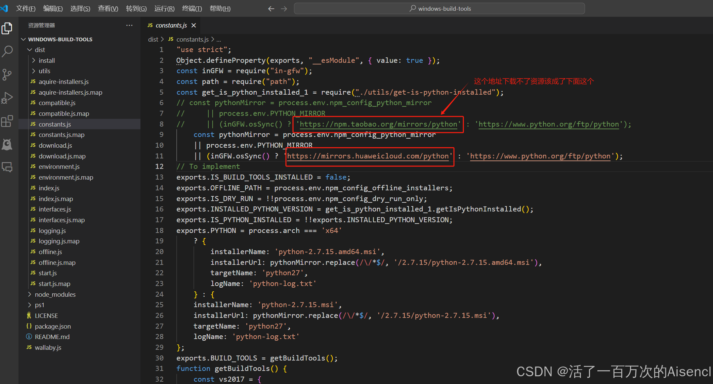Image resolution: width=713 pixels, height=384 pixels.
Task: Open interfaces.js.map file
Action: click(x=61, y=220)
